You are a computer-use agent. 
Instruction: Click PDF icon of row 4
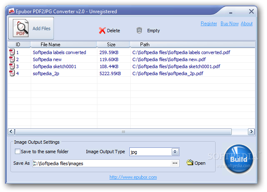point(12,73)
